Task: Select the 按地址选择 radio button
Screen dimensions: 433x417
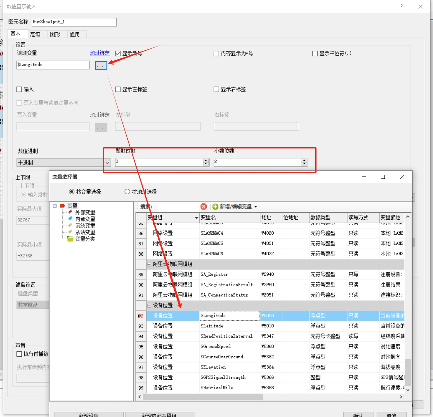Action: (x=127, y=192)
